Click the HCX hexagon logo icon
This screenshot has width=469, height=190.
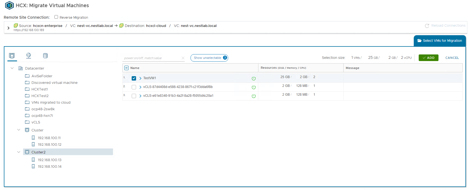pos(9,5)
